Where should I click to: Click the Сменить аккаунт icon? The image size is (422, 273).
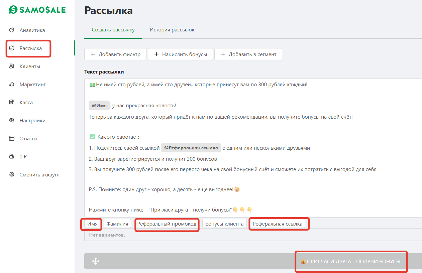coord(12,174)
